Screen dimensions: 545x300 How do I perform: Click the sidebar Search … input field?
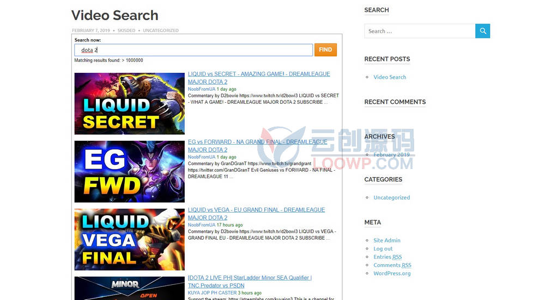[x=420, y=31]
